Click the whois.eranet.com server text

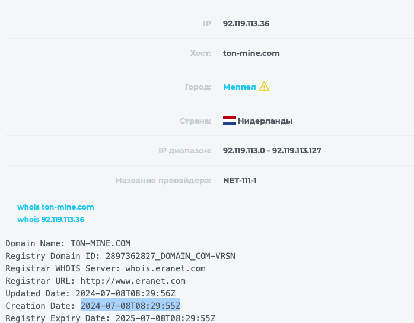(x=165, y=268)
